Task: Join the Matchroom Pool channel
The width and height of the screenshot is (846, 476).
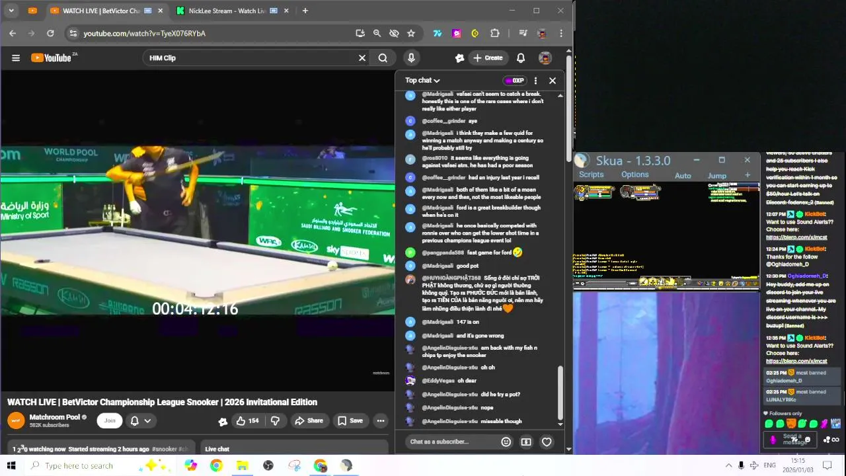Action: pyautogui.click(x=110, y=420)
